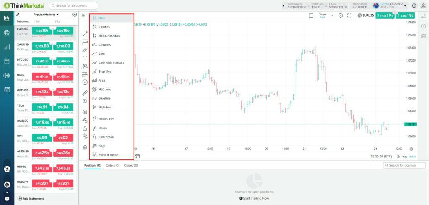Open the calendar icon in left sidebar
The width and height of the screenshot is (429, 205).
[x=7, y=61]
